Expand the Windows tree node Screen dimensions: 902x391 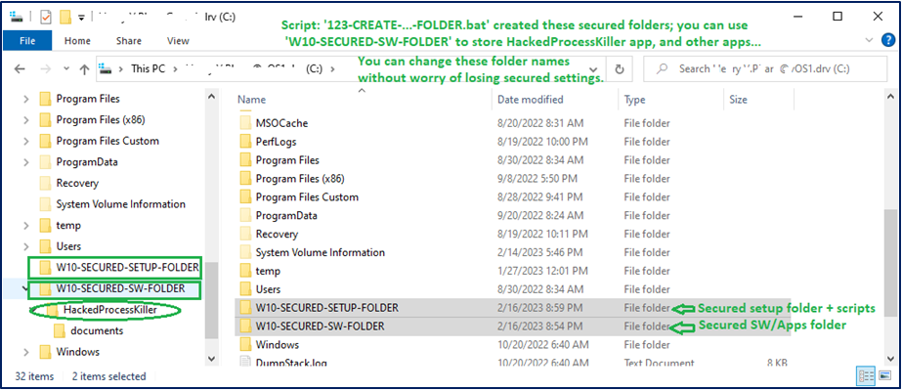[25, 352]
